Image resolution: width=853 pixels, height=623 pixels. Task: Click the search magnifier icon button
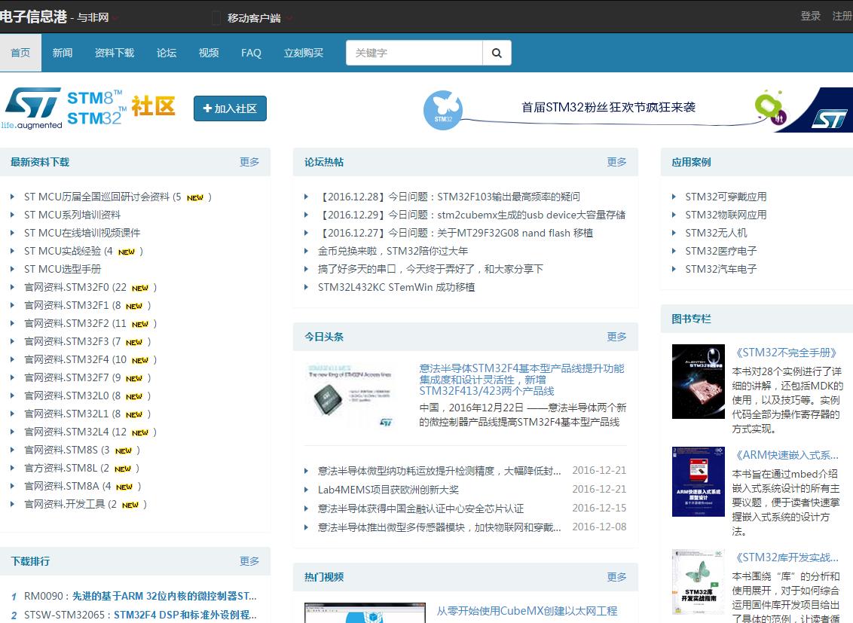[497, 53]
